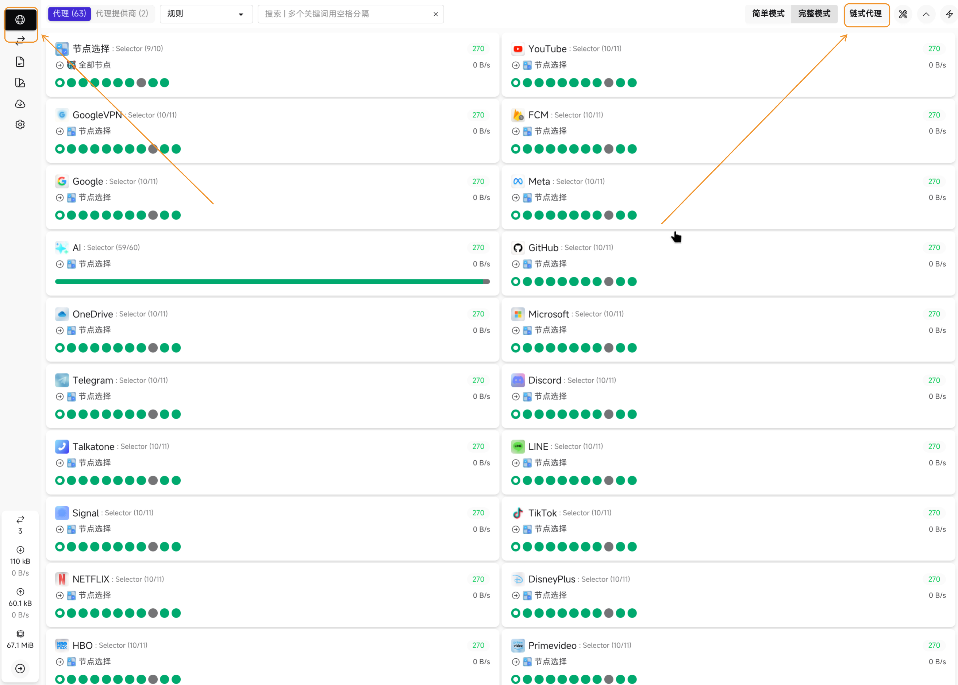
Task: Open the rules sidebar icon
Action: click(x=20, y=83)
